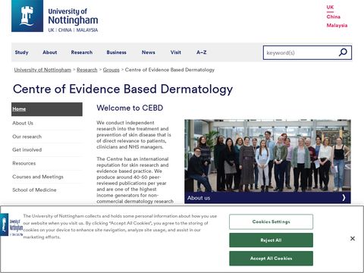Click the team group photo
Screen dimensions: 364x273
(x=268, y=155)
